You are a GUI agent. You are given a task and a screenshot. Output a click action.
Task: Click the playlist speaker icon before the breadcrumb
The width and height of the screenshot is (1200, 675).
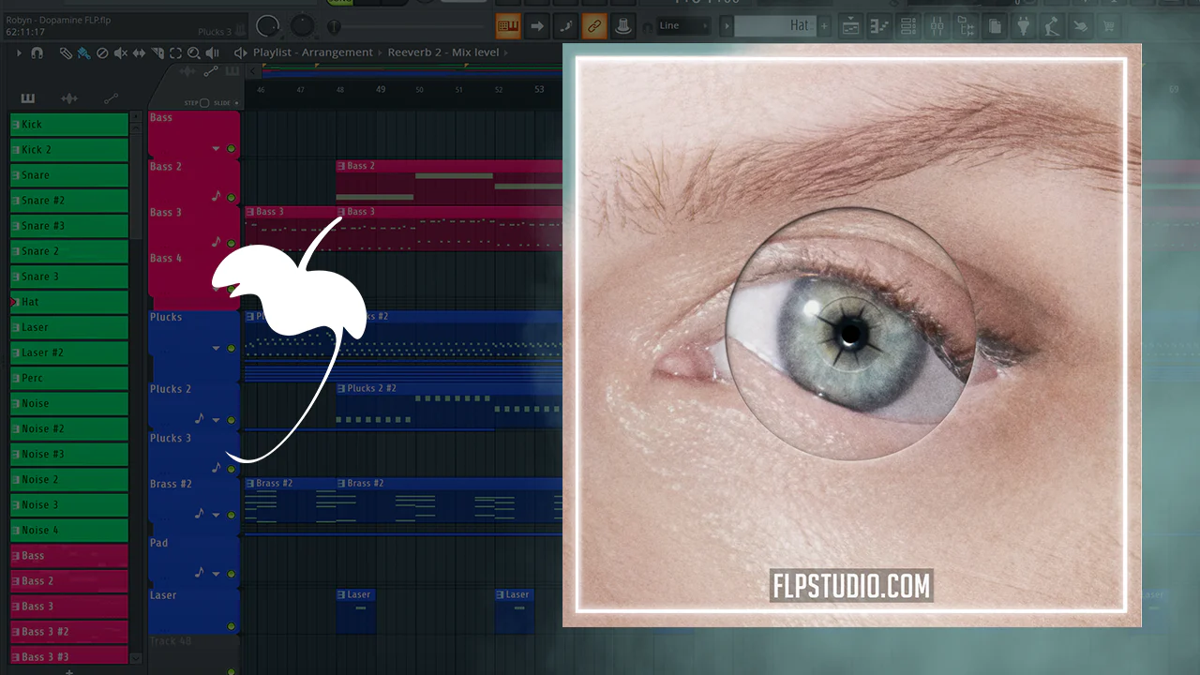pyautogui.click(x=240, y=53)
